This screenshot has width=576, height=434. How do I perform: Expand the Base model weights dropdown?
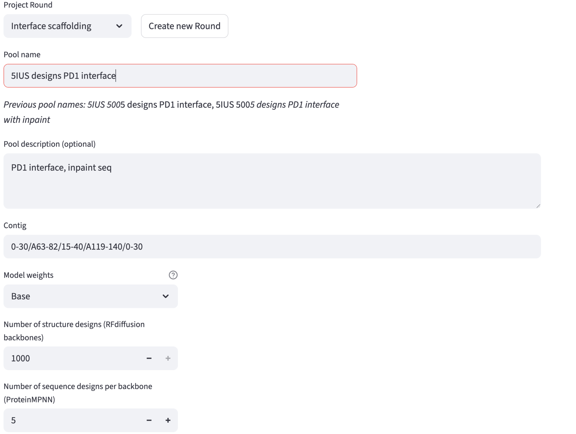click(84, 296)
